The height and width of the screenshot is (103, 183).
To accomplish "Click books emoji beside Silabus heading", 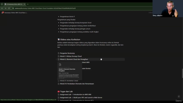I will pos(59,39).
